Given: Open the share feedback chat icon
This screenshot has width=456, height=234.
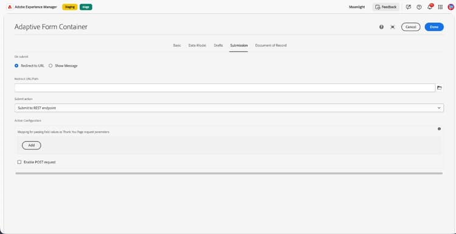Looking at the screenshot, I should pyautogui.click(x=409, y=7).
